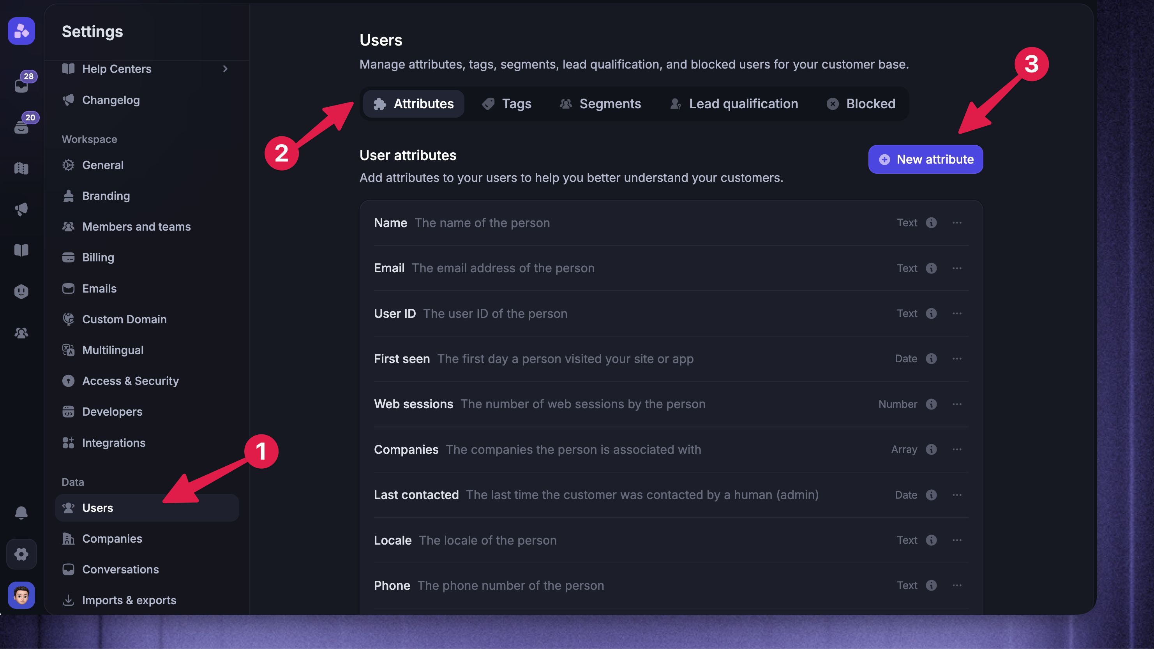1154x649 pixels.
Task: Open the notifications bell icon
Action: [x=21, y=512]
